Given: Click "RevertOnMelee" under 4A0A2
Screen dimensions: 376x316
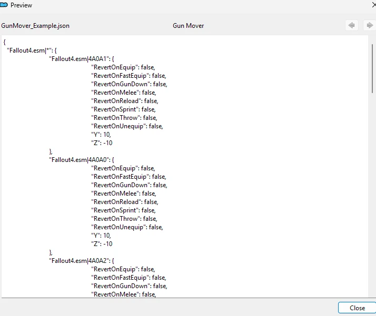Looking at the screenshot, I should pos(124,294).
